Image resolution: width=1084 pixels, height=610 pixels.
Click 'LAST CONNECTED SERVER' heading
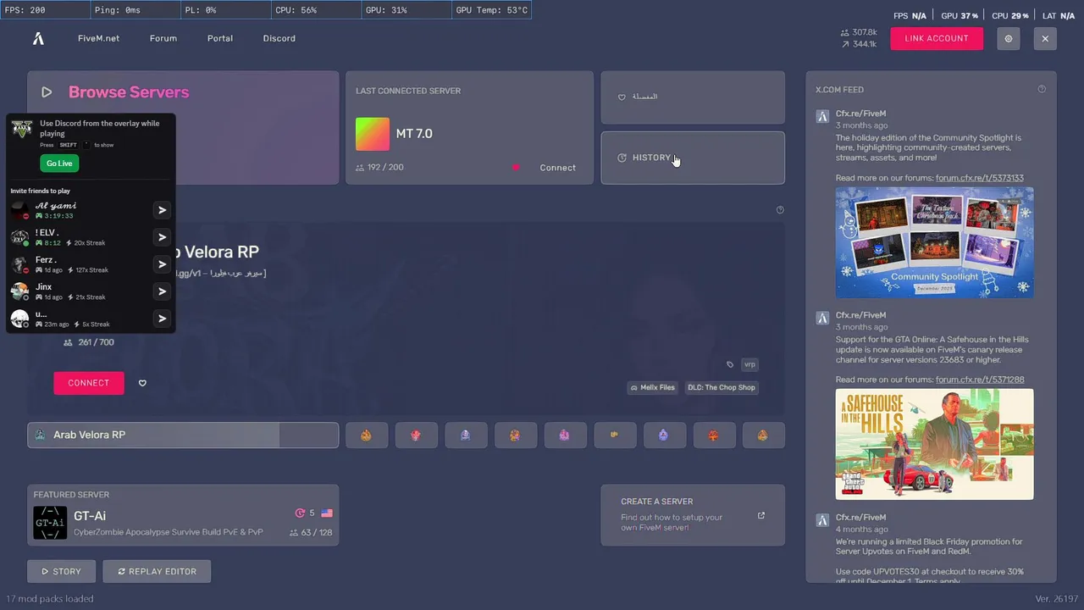[408, 91]
